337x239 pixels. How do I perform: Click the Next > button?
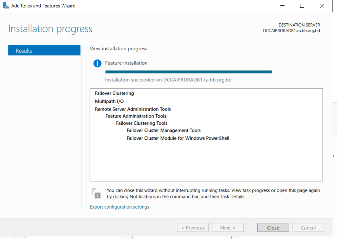point(228,228)
